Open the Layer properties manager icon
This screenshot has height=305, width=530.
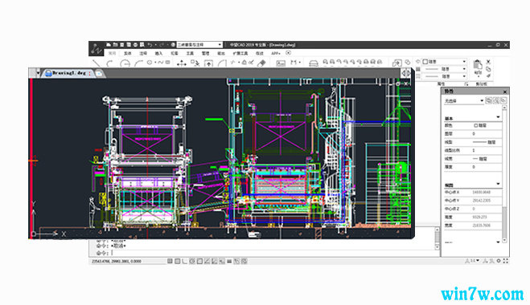pos(314,63)
